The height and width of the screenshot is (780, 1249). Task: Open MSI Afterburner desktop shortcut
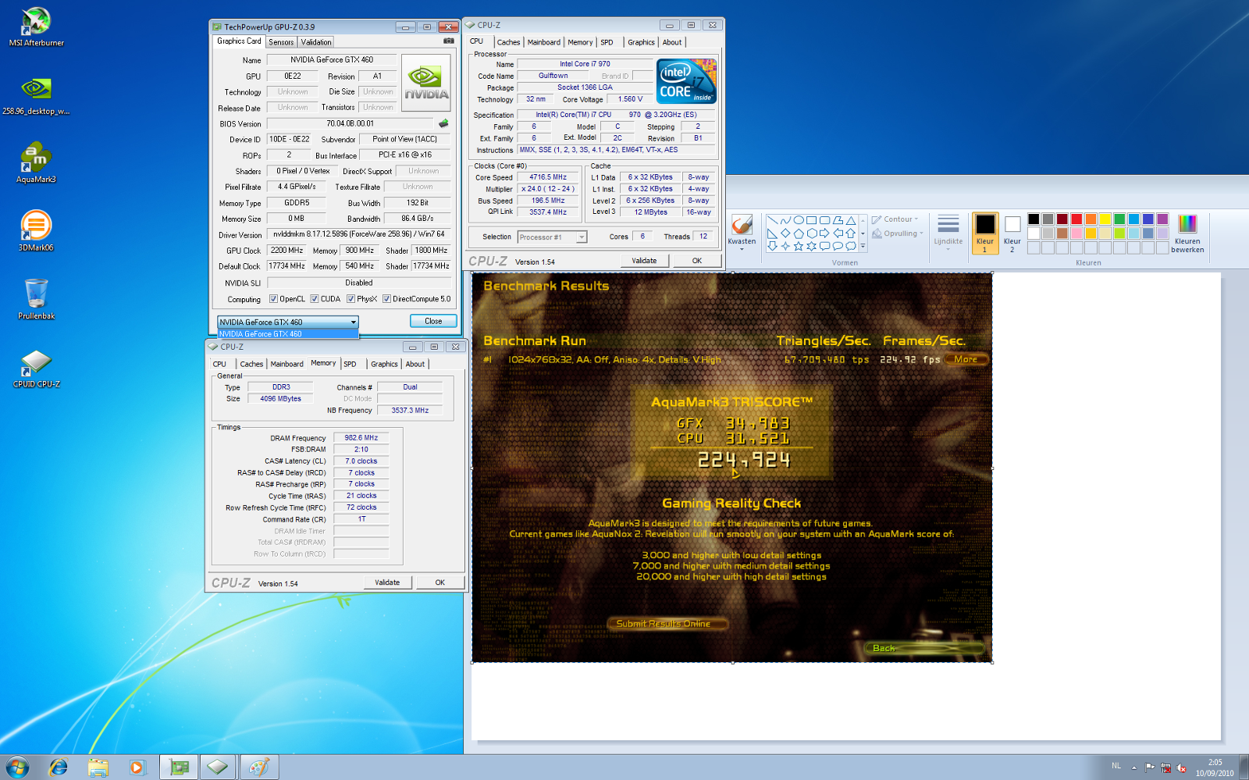click(36, 26)
